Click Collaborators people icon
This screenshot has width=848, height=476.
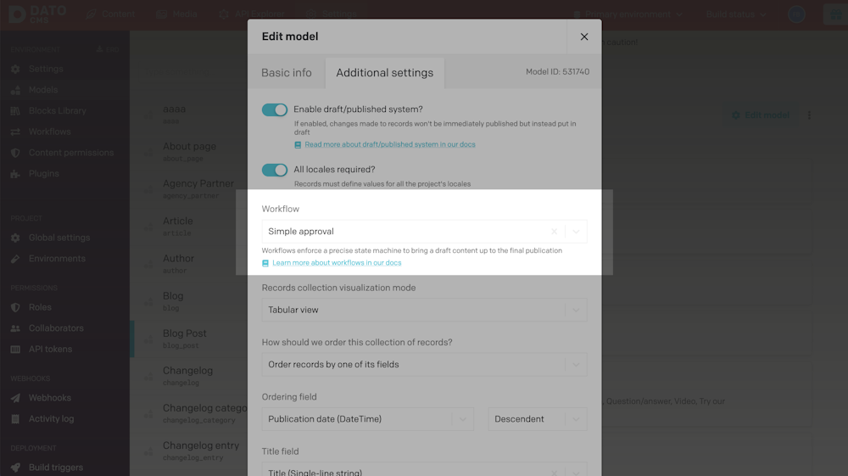pyautogui.click(x=15, y=328)
